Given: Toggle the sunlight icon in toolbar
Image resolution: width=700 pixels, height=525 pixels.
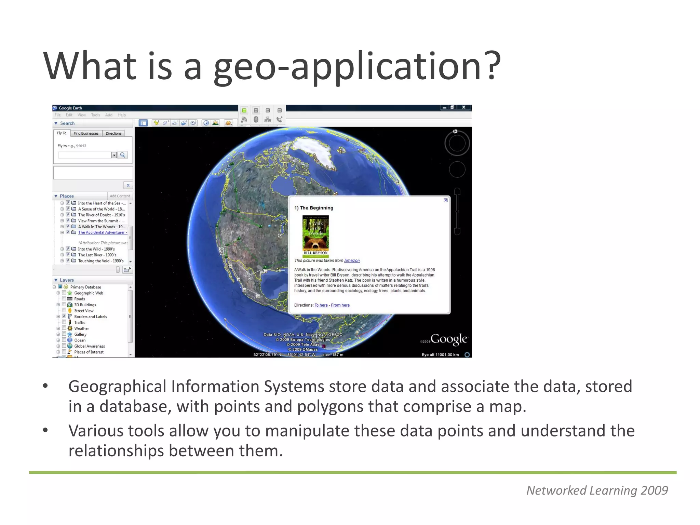Looking at the screenshot, I should click(x=216, y=123).
